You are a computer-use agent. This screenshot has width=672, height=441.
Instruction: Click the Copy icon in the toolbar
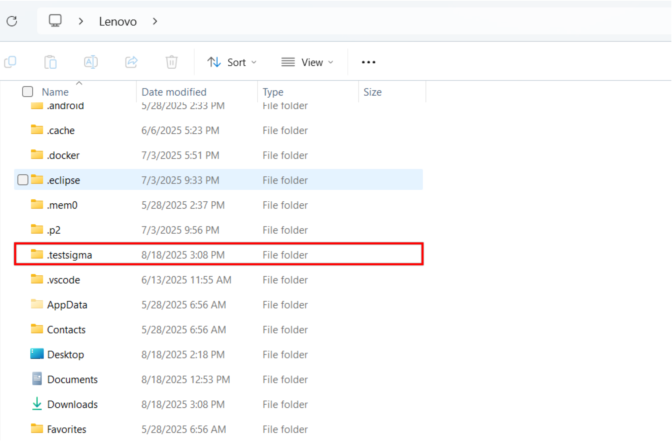(10, 62)
